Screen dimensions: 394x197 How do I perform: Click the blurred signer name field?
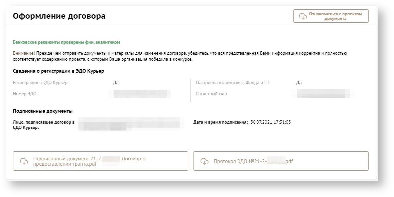[x=130, y=124]
